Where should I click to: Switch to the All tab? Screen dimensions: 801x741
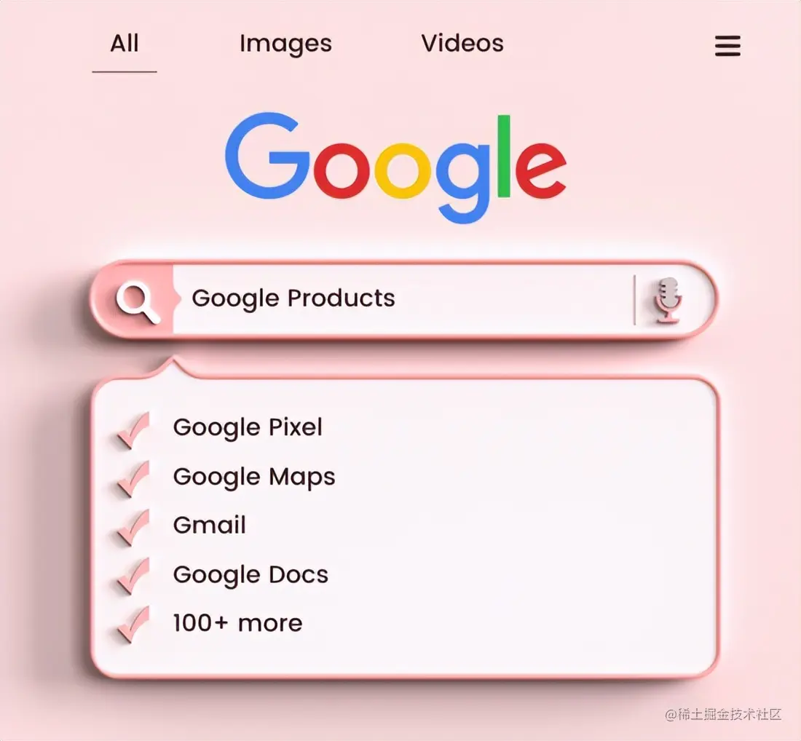coord(124,44)
